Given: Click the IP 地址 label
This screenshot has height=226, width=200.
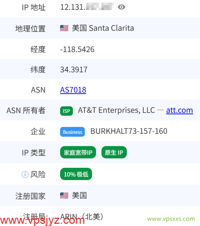Looking at the screenshot, I should (x=34, y=7).
